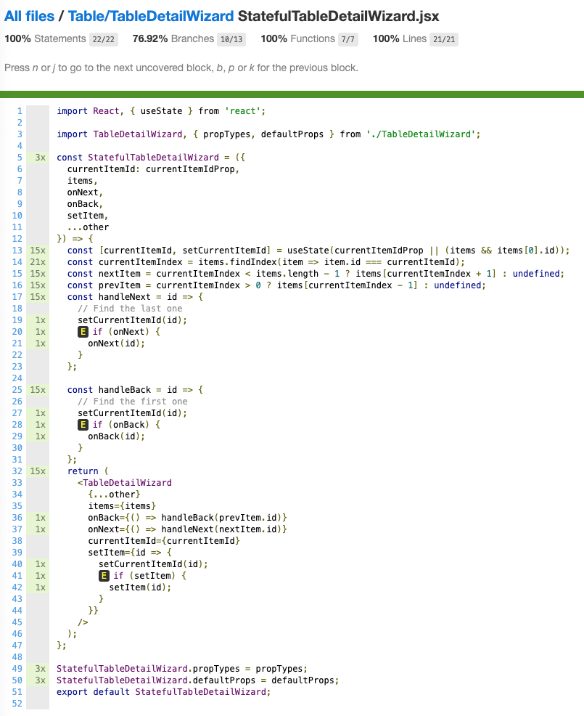
Task: Click the E branch marker on line 41
Action: (103, 575)
